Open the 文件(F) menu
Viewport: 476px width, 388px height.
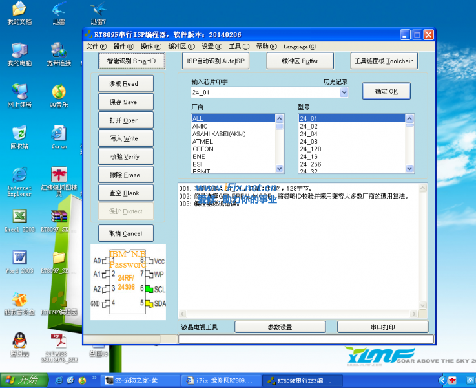point(96,47)
